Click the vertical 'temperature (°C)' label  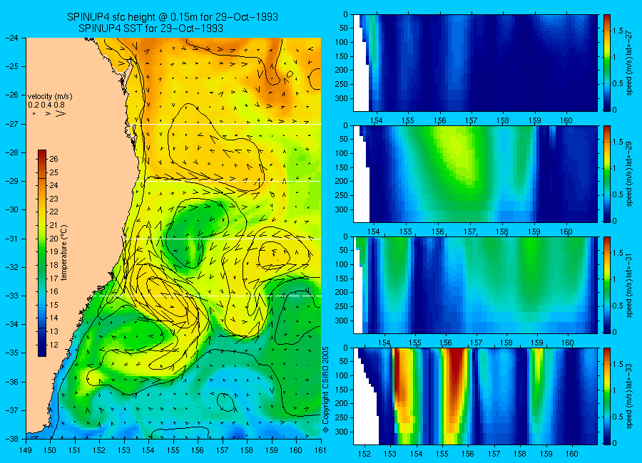tap(64, 253)
